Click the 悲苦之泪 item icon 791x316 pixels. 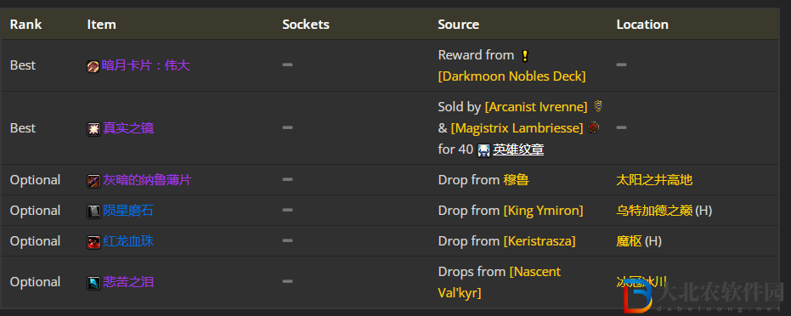pos(93,283)
